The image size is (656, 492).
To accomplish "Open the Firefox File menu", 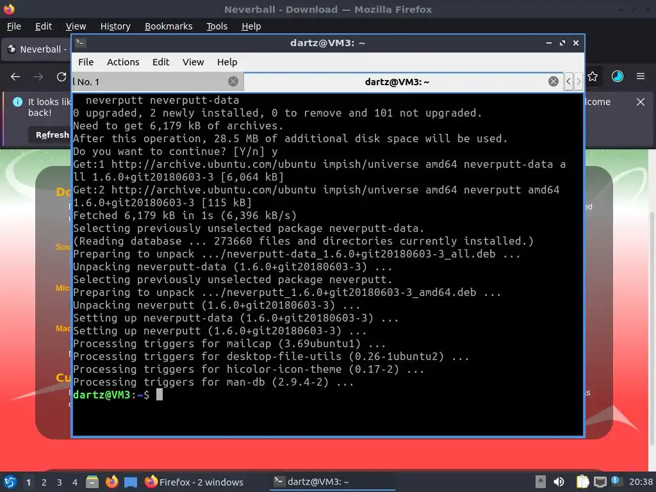I will (x=14, y=26).
